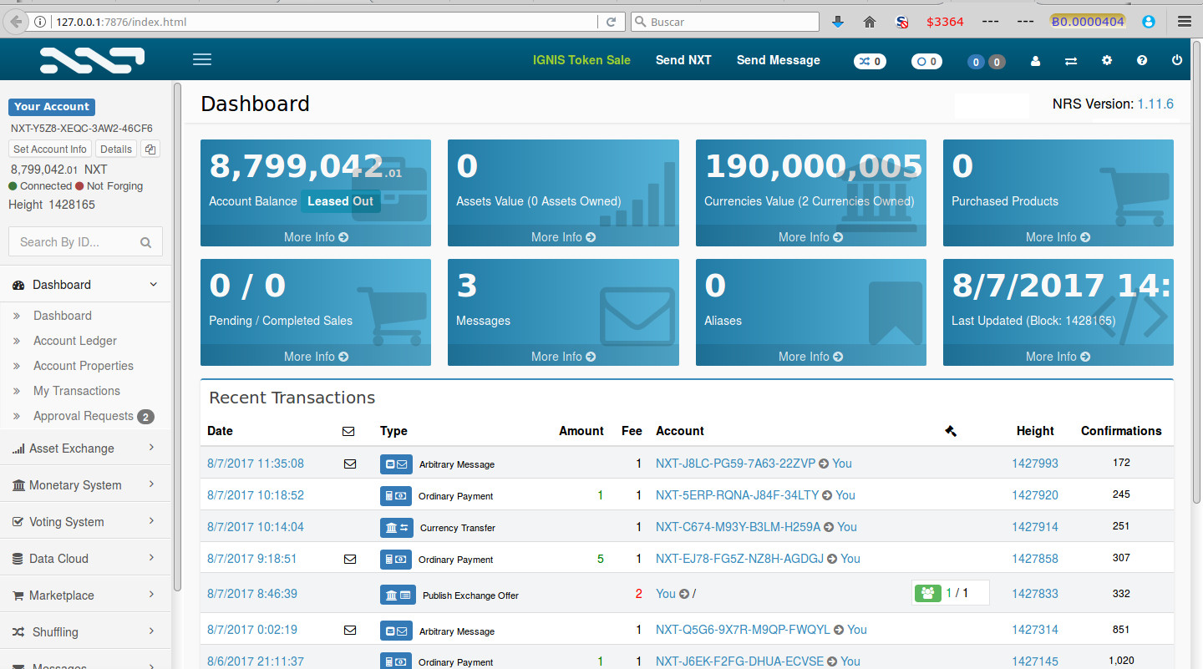
Task: Go to browser home icon
Action: click(870, 22)
